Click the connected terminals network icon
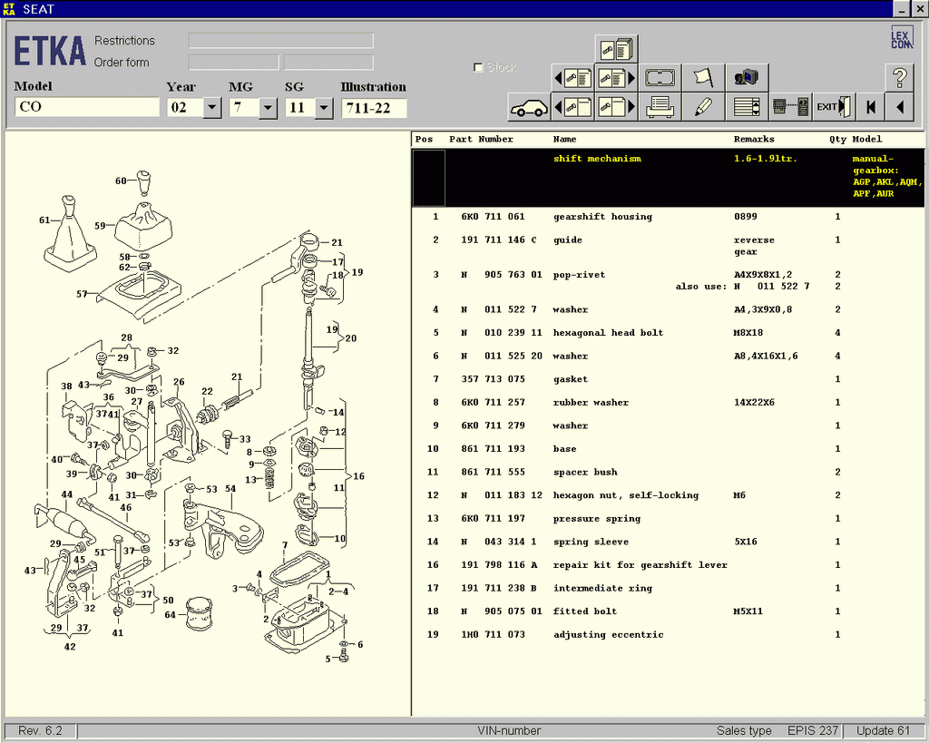The height and width of the screenshot is (743, 929). (x=790, y=107)
